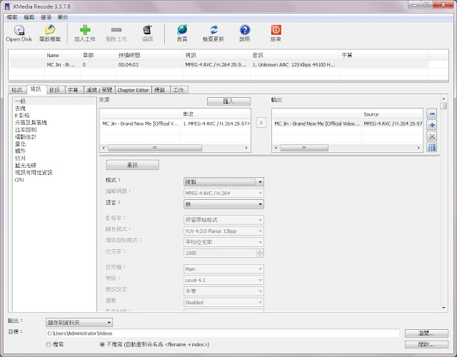Select 分區巨集區塊 in the settings list

[x=31, y=123]
